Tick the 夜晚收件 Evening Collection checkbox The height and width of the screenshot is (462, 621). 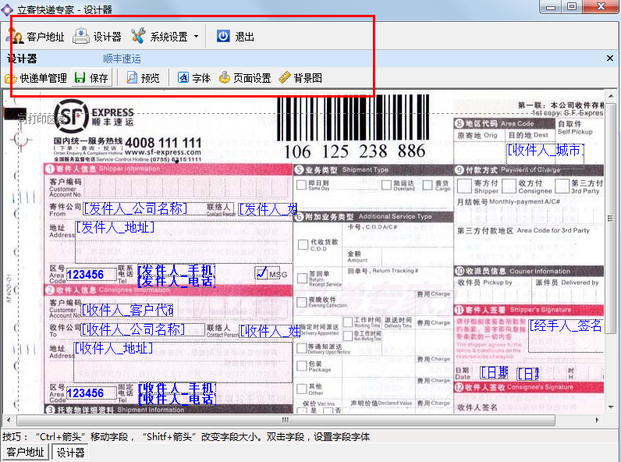(301, 302)
